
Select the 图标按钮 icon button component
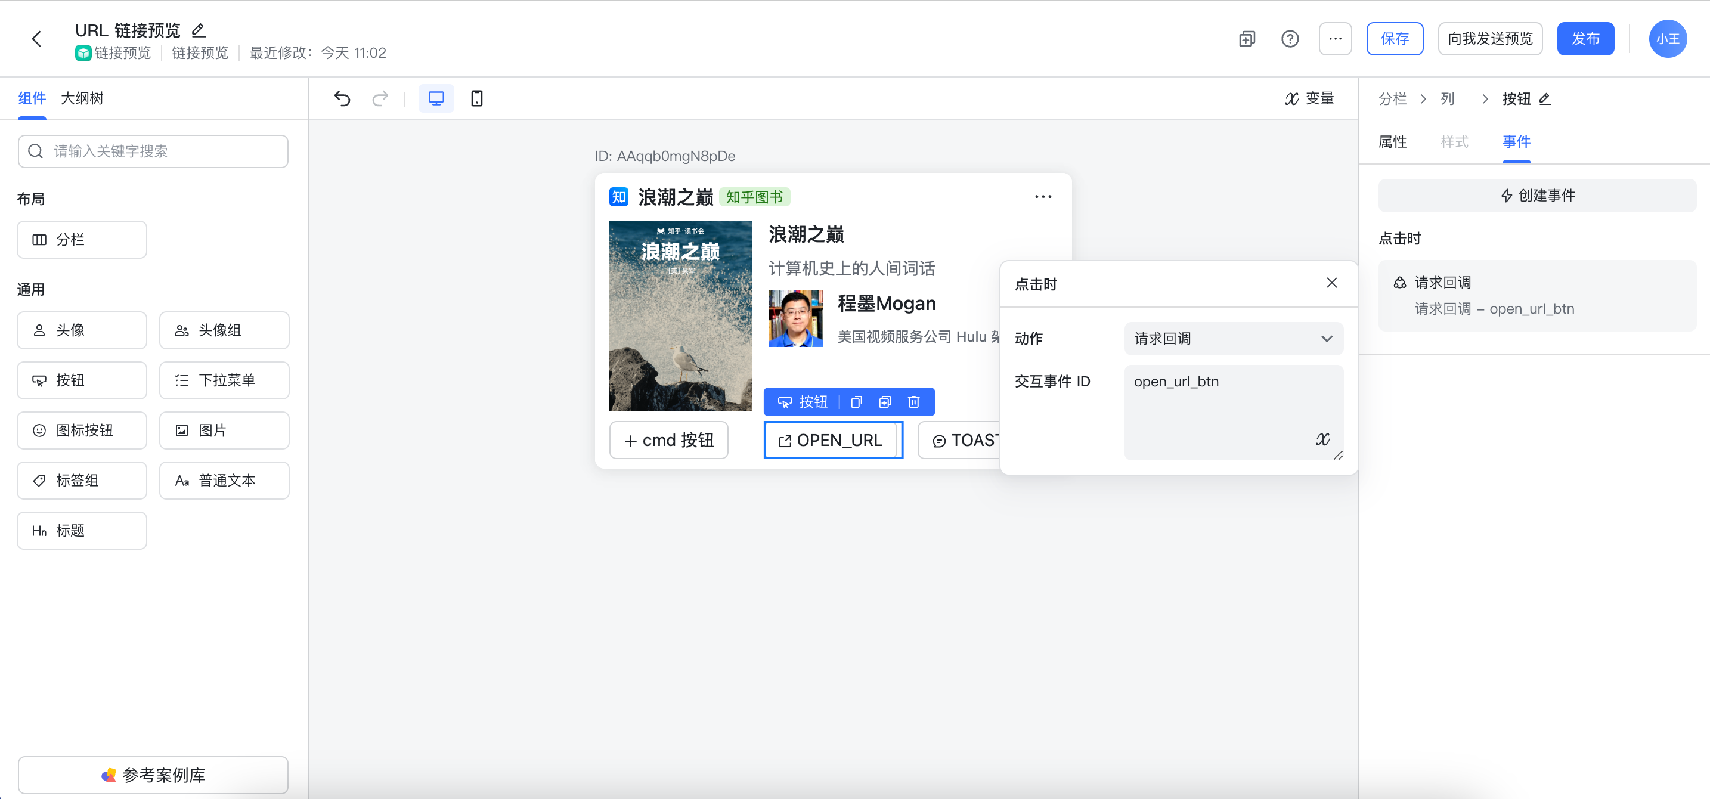pos(82,431)
